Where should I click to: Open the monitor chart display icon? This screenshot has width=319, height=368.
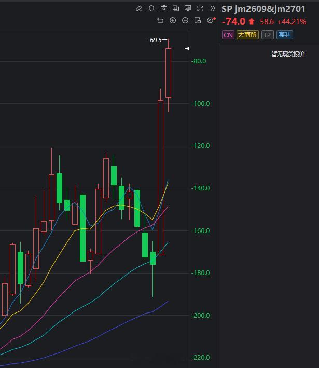coord(188,9)
